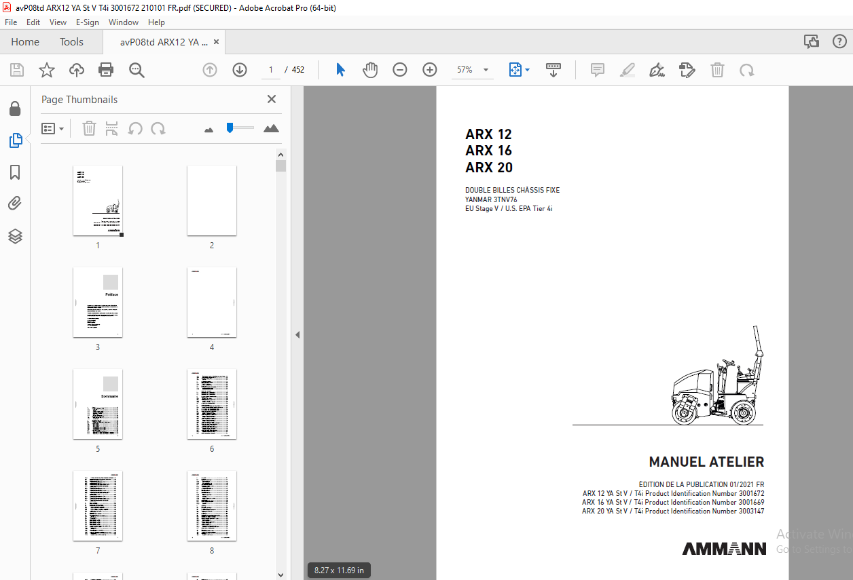This screenshot has width=853, height=580.
Task: Select page 2 thumbnail
Action: click(x=212, y=201)
